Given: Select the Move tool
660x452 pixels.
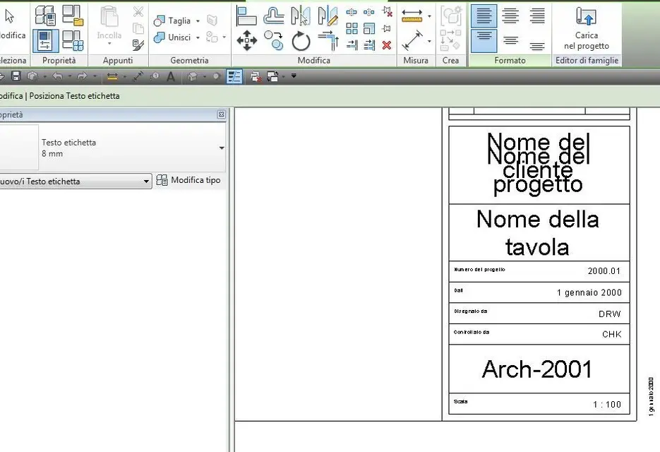Looking at the screenshot, I should [246, 41].
